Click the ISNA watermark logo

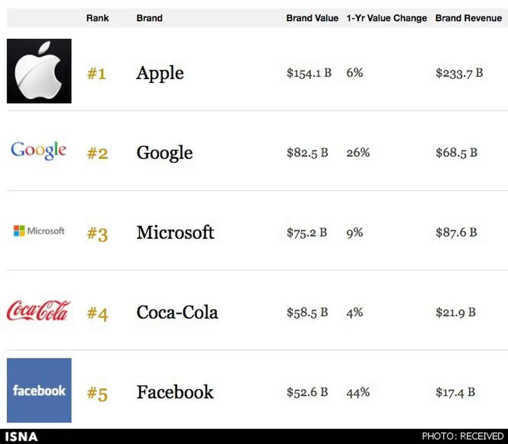click(x=21, y=436)
